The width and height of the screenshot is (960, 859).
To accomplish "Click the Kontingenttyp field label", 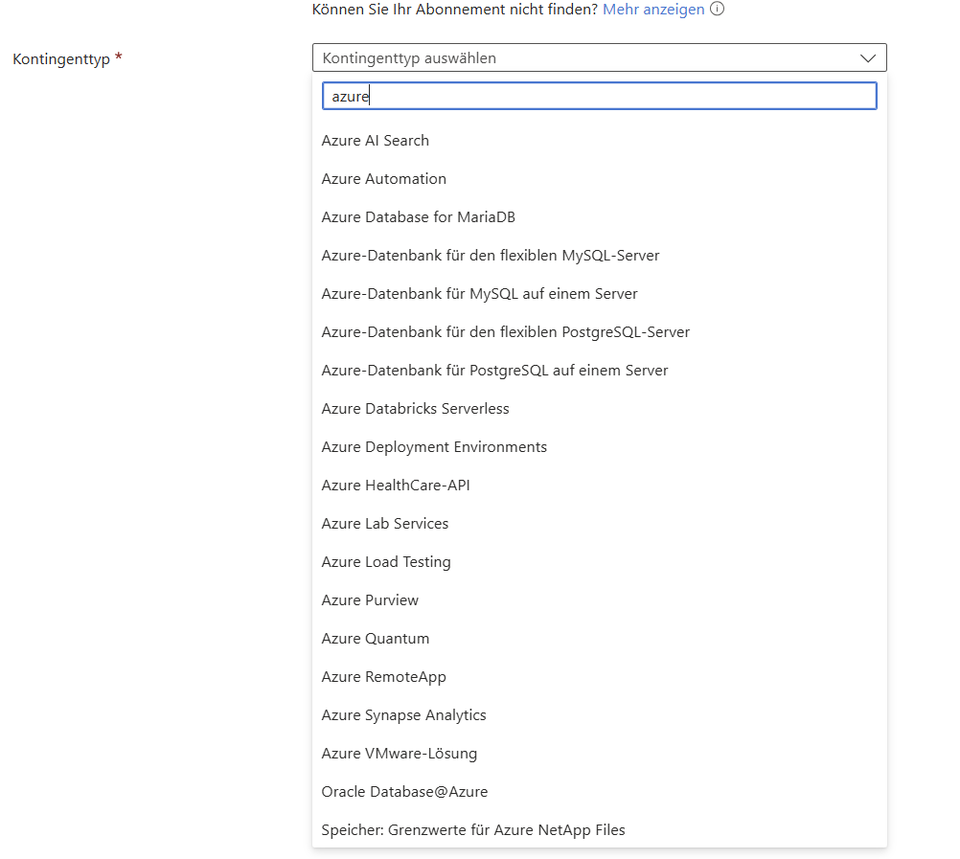I will pyautogui.click(x=61, y=59).
